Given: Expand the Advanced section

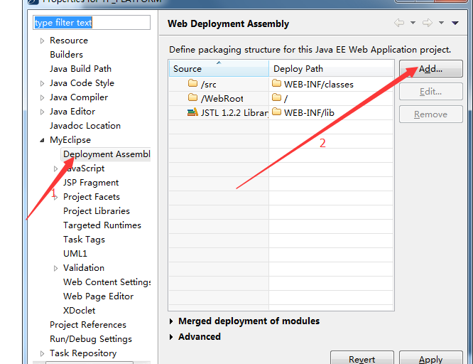Looking at the screenshot, I should pyautogui.click(x=171, y=337).
